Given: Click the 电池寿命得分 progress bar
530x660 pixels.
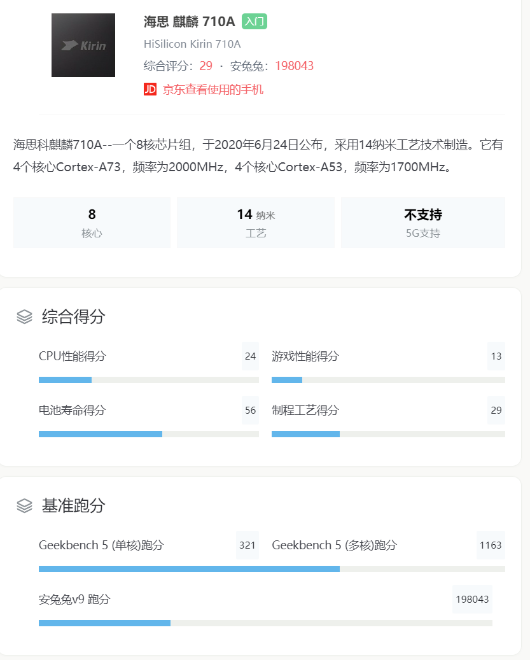Looking at the screenshot, I should (x=149, y=434).
